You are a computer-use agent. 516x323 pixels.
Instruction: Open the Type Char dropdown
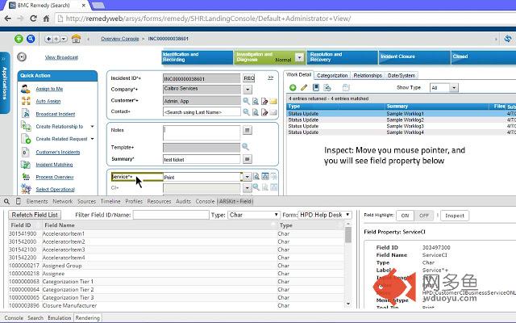click(x=254, y=215)
